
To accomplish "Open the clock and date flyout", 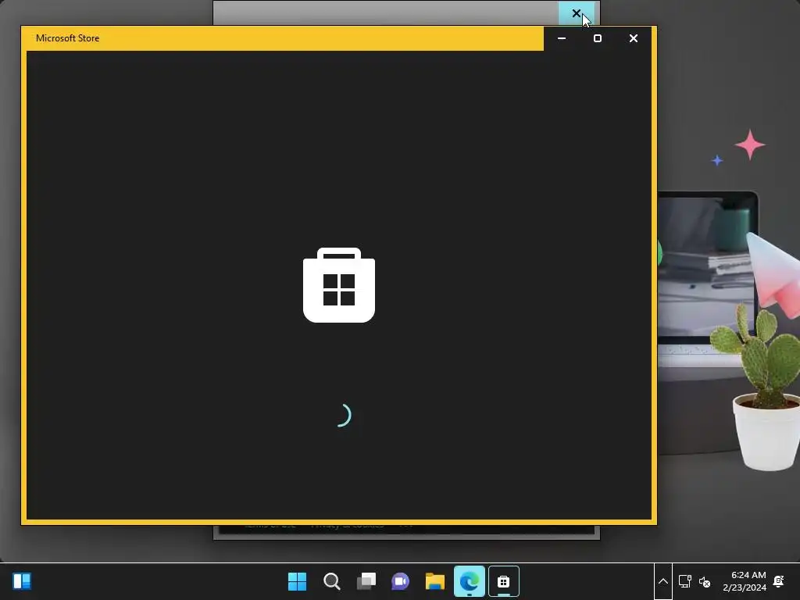I will (745, 581).
